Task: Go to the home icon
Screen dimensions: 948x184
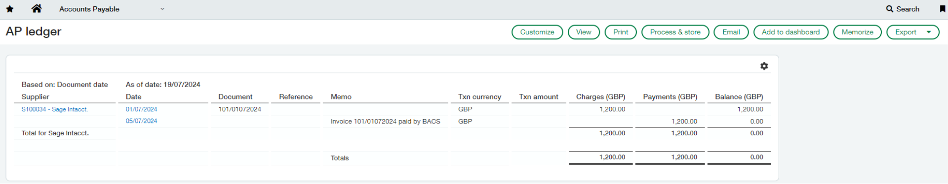Action: pyautogui.click(x=37, y=8)
